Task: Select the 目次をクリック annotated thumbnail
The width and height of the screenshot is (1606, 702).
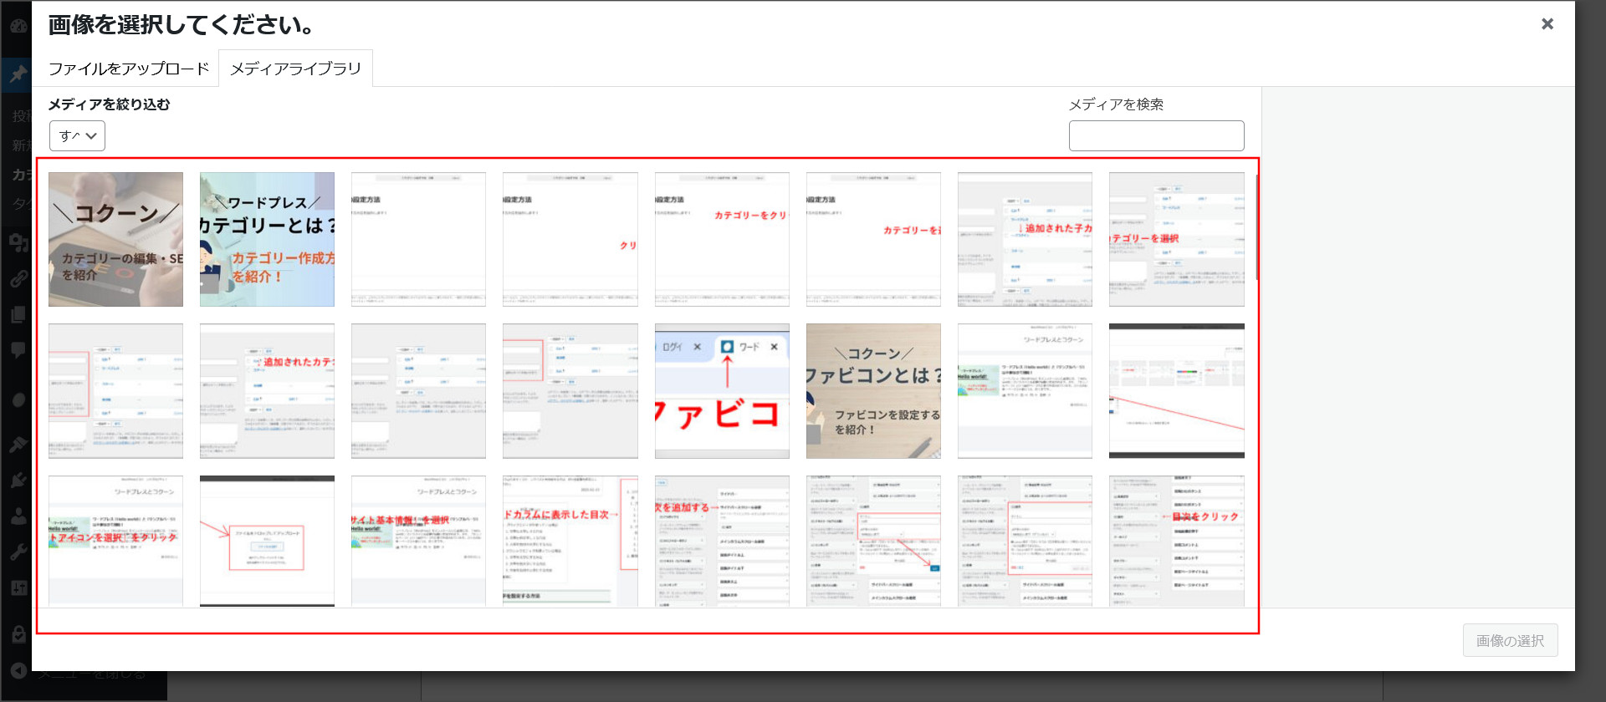Action: (1176, 541)
